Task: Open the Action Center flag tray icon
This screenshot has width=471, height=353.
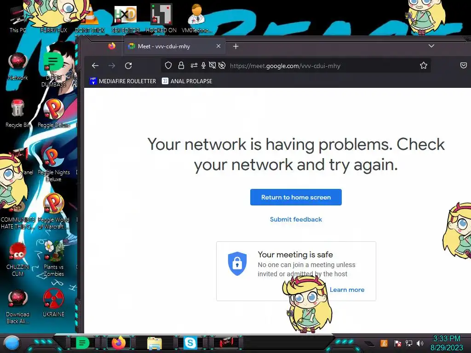Action: click(x=398, y=343)
